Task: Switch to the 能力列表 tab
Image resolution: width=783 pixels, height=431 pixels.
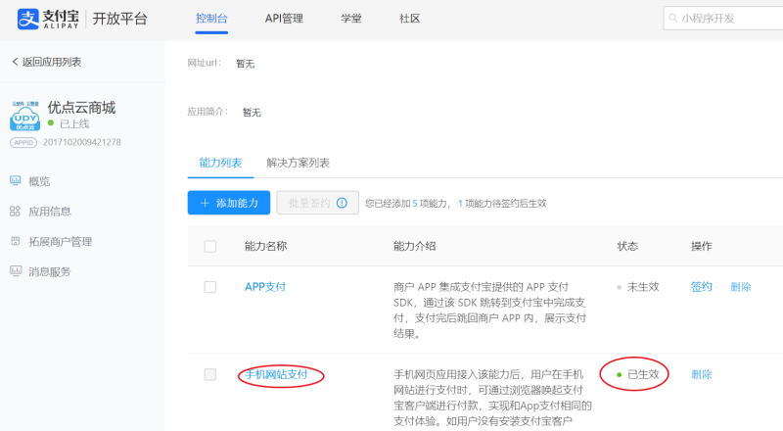Action: (x=221, y=163)
